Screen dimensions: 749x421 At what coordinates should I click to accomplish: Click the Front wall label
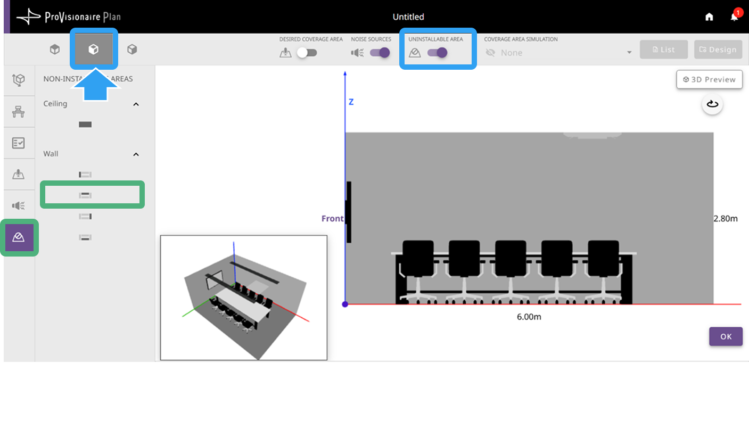click(332, 219)
